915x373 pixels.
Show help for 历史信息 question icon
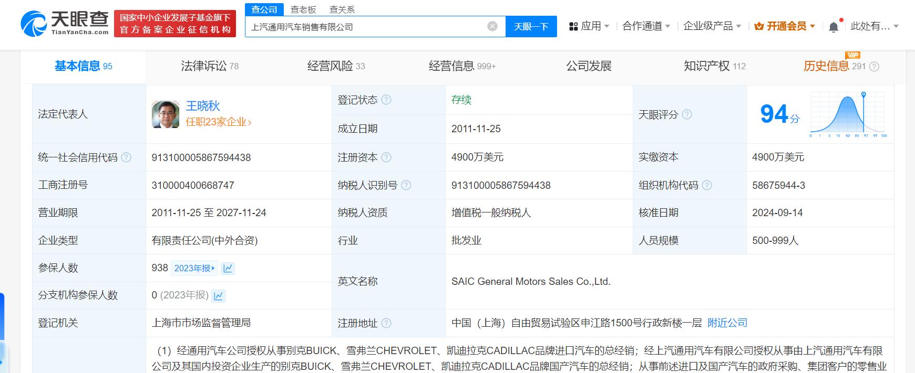click(874, 67)
